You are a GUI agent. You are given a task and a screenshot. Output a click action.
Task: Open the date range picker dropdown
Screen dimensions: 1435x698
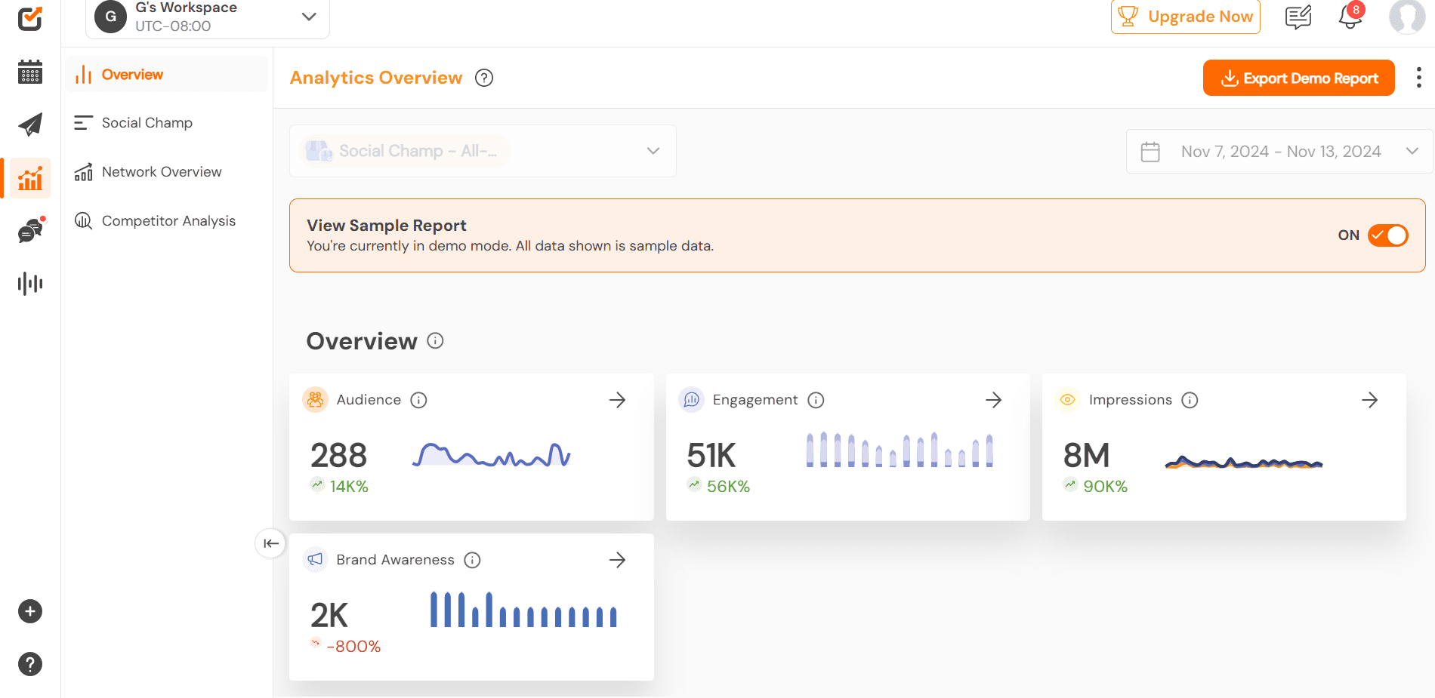pos(1279,152)
